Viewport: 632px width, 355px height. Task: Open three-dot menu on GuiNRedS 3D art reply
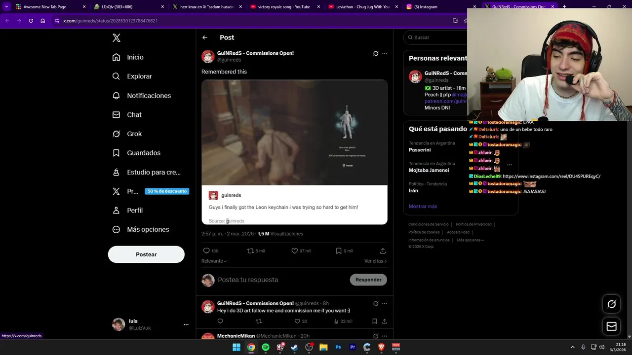(385, 304)
